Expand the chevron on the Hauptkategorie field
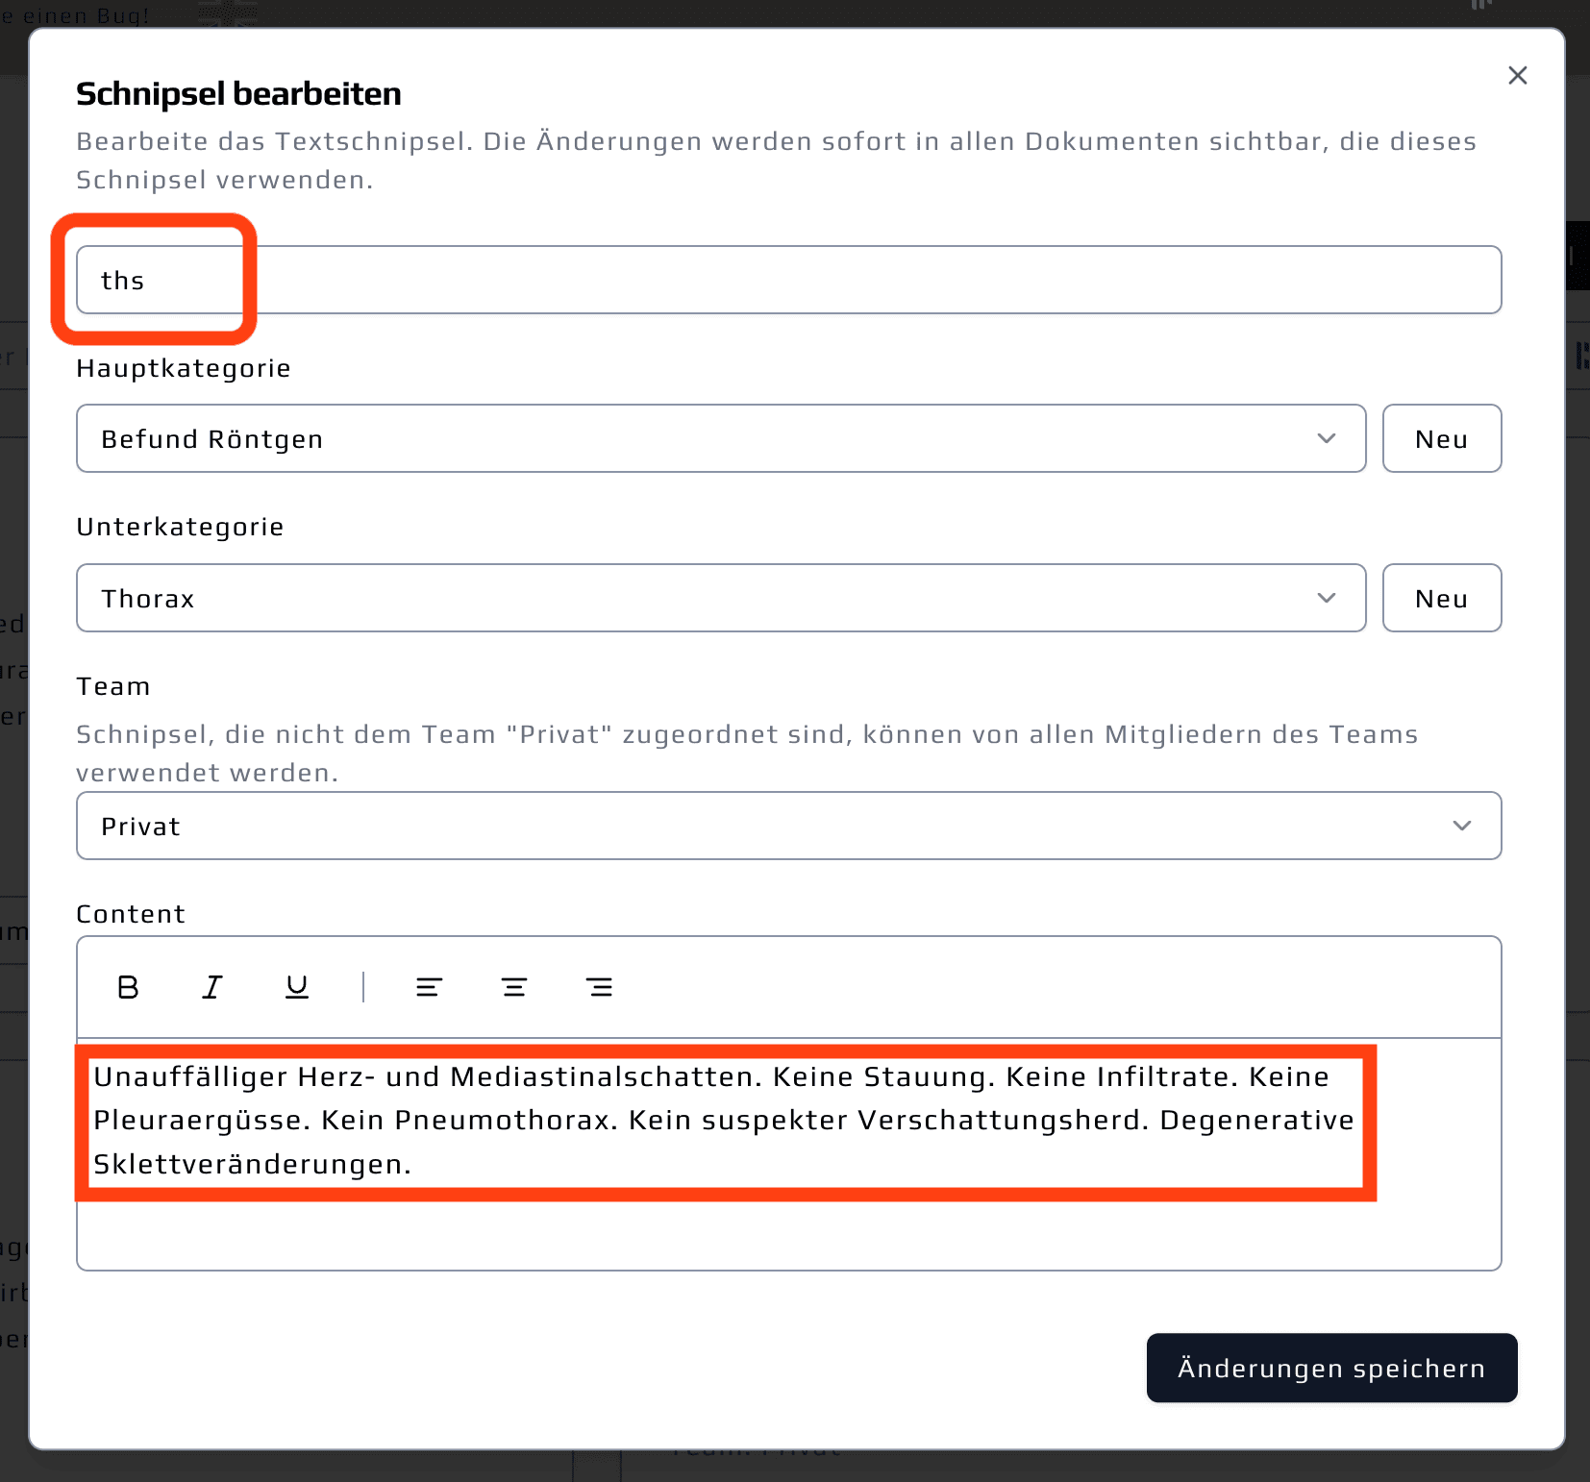 tap(1328, 438)
